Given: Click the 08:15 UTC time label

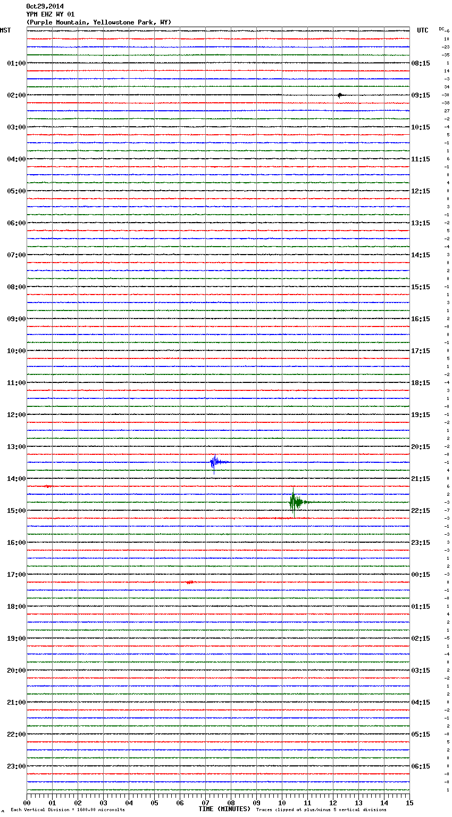Looking at the screenshot, I should [x=421, y=63].
